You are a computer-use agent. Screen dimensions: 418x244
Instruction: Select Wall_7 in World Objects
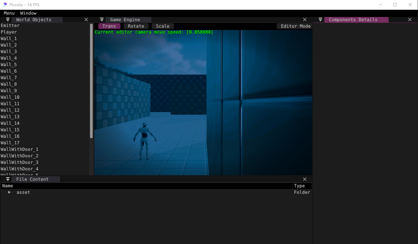coord(8,78)
